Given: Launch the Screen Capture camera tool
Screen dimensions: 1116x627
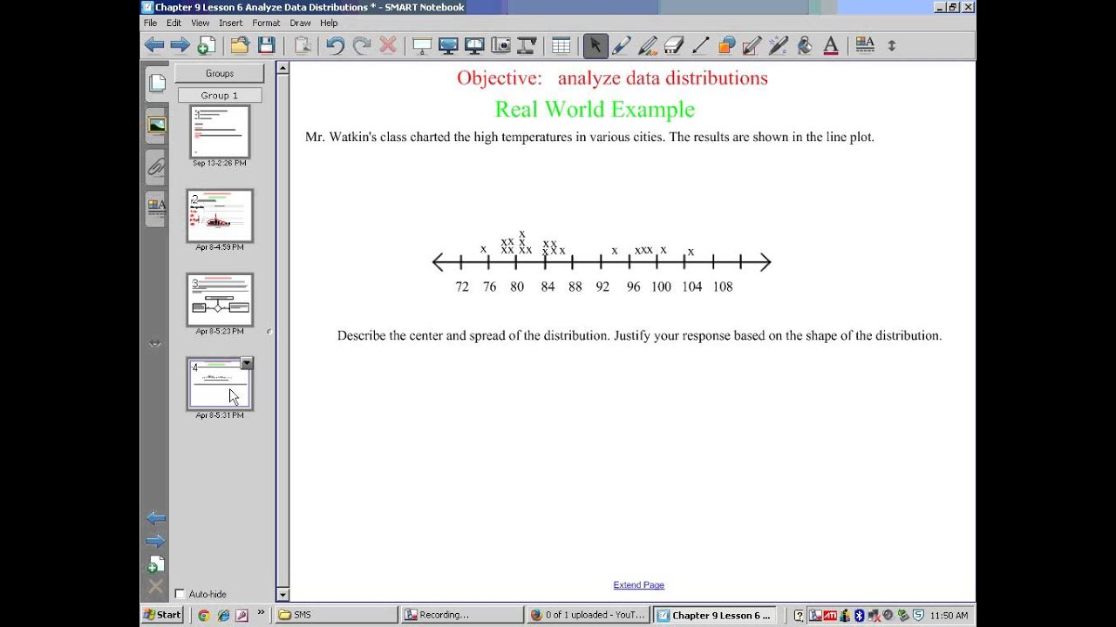Looking at the screenshot, I should tap(500, 45).
